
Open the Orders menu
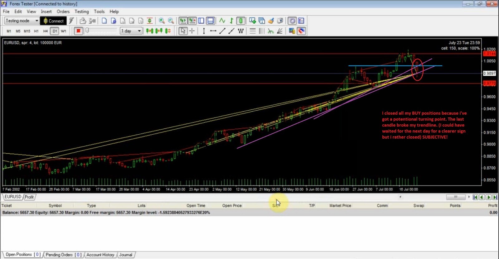pyautogui.click(x=63, y=12)
